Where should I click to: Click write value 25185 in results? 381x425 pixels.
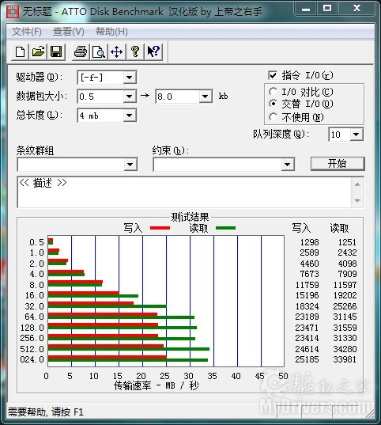click(x=307, y=359)
